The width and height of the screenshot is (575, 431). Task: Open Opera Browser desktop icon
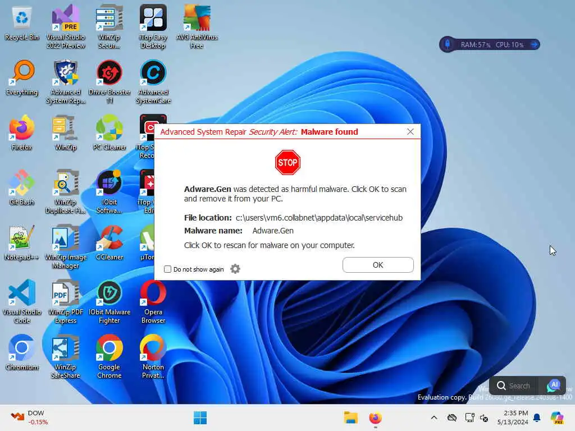point(153,301)
